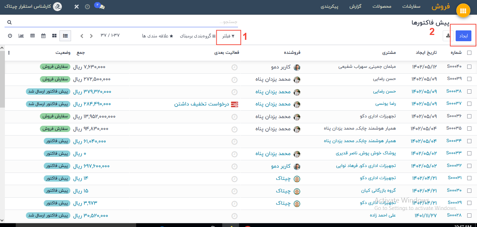Type in the جستجو search field
This screenshot has width=477, height=227.
(140, 22)
